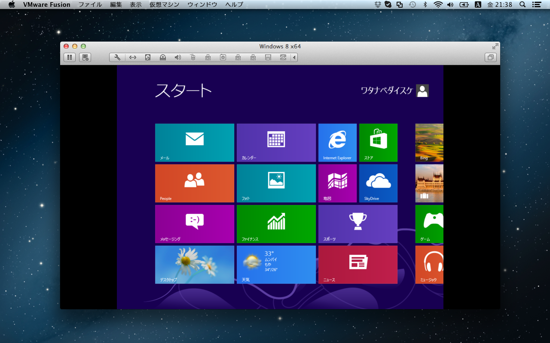Click the clock showing 金 21:38
This screenshot has height=343, width=550.
point(500,5)
